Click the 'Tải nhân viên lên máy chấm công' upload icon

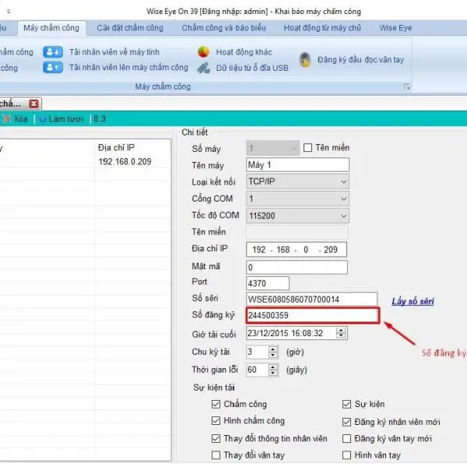point(53,68)
